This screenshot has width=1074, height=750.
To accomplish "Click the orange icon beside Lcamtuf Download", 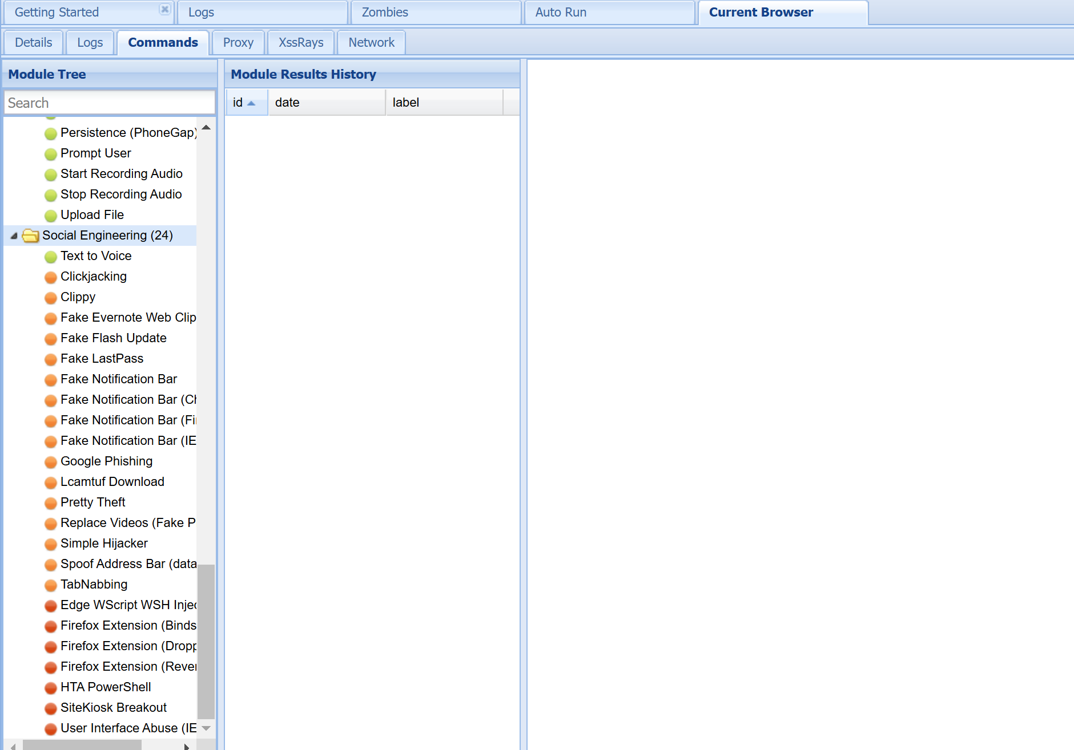I will click(x=51, y=483).
